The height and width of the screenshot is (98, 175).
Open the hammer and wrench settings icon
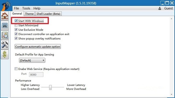tap(5, 45)
